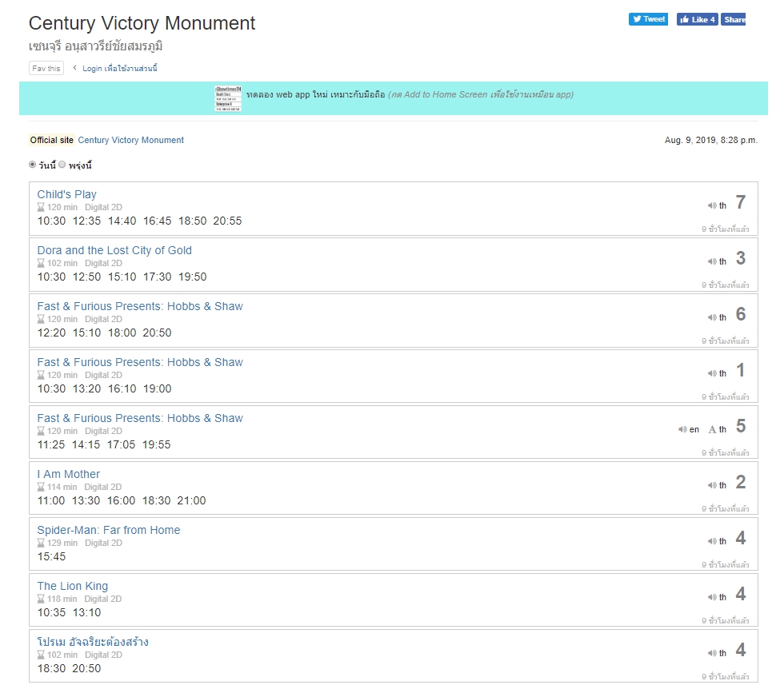Click the hourglass icon beside 129 min
The width and height of the screenshot is (784, 689).
coord(41,543)
